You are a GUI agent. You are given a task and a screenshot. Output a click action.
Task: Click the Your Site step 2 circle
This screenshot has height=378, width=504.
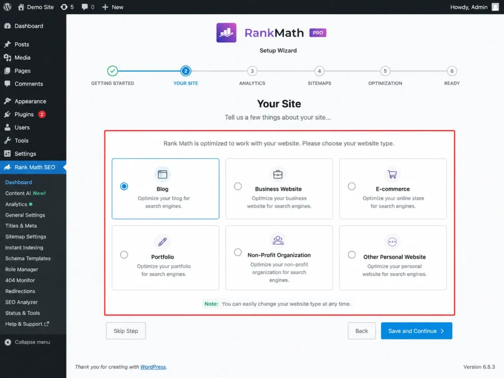pyautogui.click(x=186, y=71)
